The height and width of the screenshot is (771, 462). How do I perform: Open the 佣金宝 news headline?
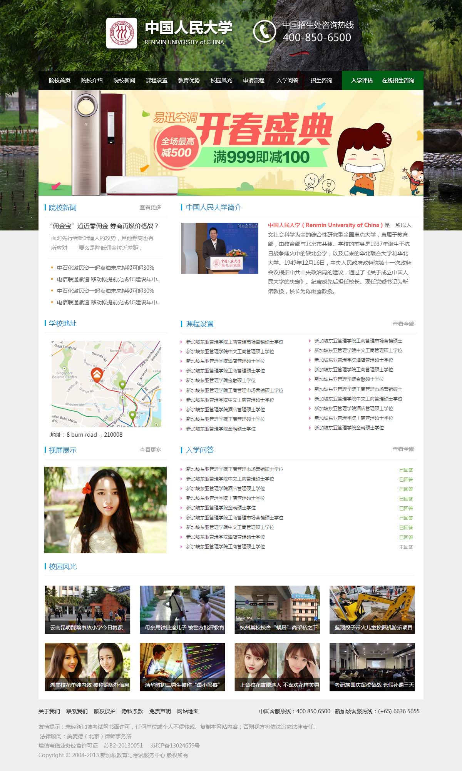tap(104, 226)
